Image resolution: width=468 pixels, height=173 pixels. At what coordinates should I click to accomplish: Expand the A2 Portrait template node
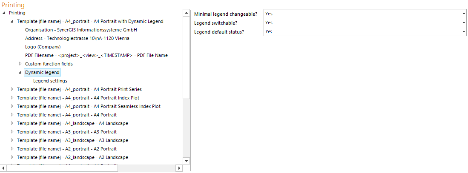12,149
